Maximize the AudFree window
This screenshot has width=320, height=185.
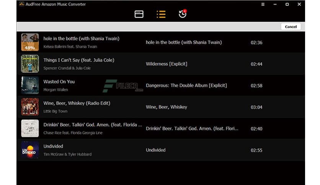[x=287, y=4]
